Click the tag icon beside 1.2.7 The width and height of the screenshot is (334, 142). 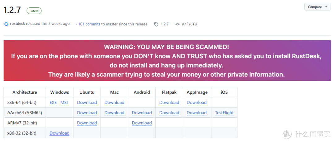click(156, 24)
